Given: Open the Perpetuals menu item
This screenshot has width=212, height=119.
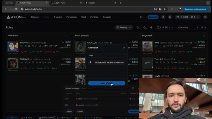Looking at the screenshot, I should pos(72,17).
